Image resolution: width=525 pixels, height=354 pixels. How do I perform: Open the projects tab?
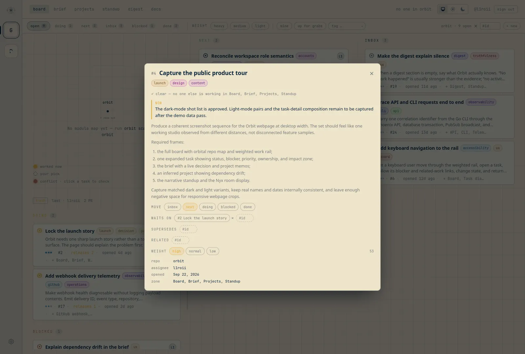pos(84,9)
